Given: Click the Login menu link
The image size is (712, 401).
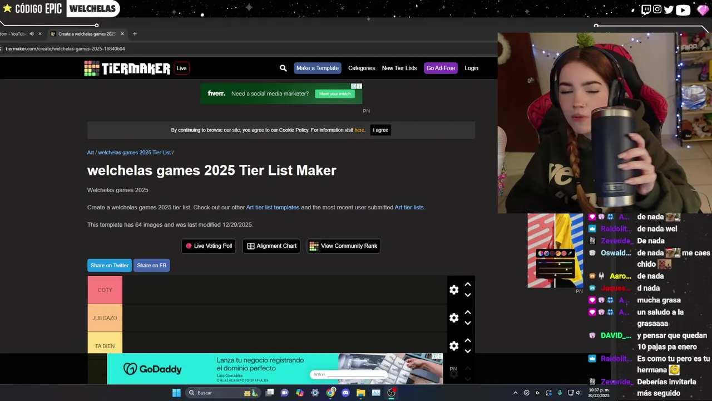Looking at the screenshot, I should (471, 68).
